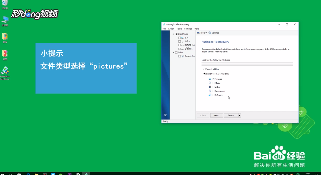Image resolution: width=321 pixels, height=175 pixels.
Task: Click the Ready status bar text
Action: pos(165,121)
